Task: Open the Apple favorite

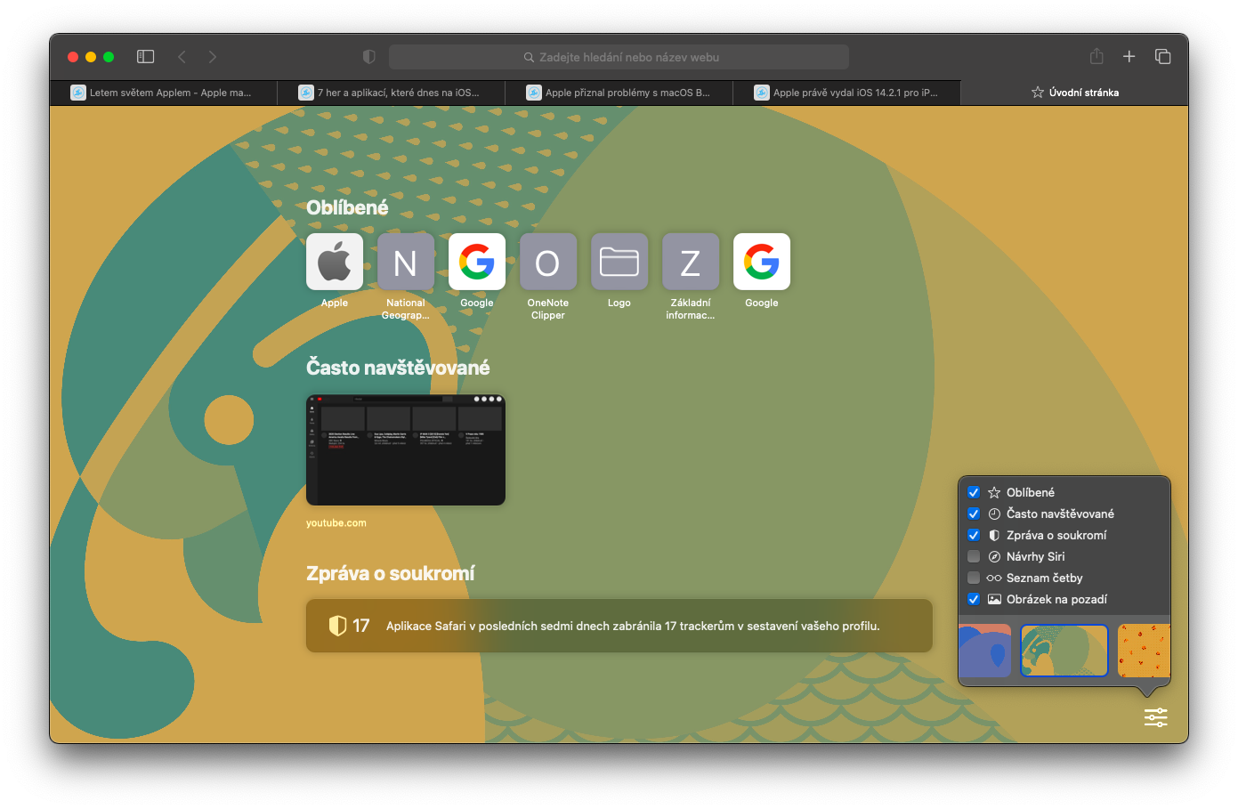Action: [x=335, y=262]
